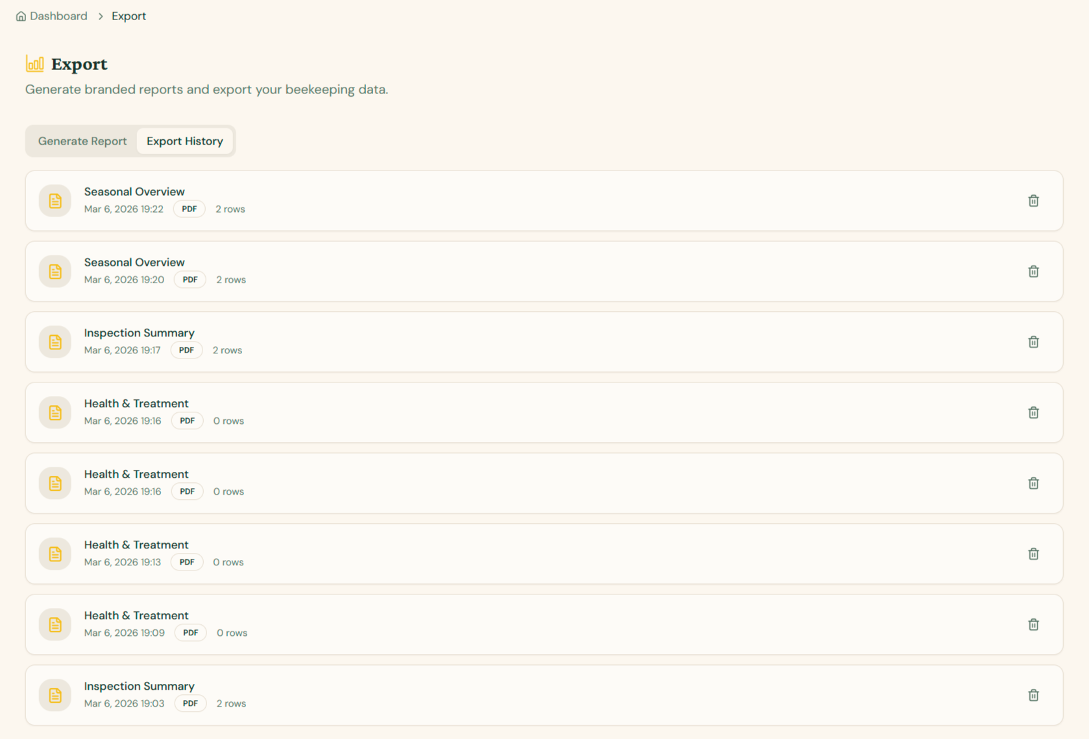The image size is (1089, 739).
Task: Delete the Seasonal Overview export from 19:22
Action: click(x=1033, y=201)
